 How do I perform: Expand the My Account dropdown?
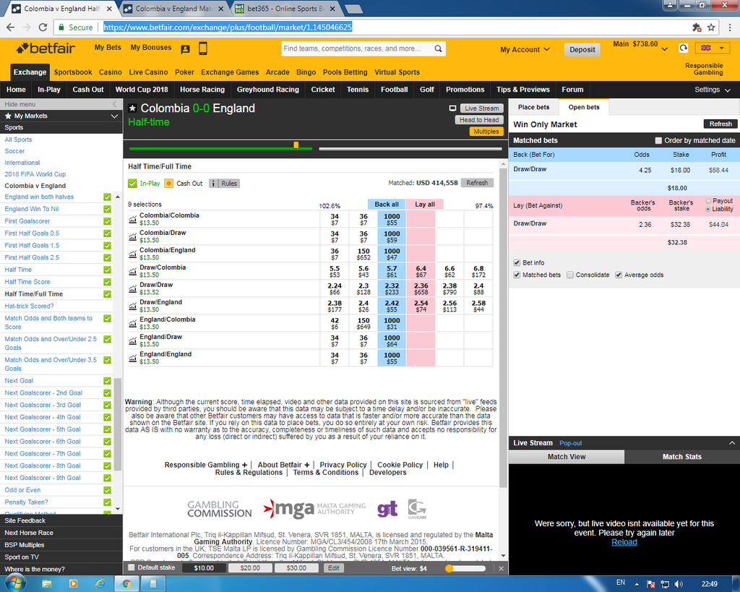pos(525,50)
